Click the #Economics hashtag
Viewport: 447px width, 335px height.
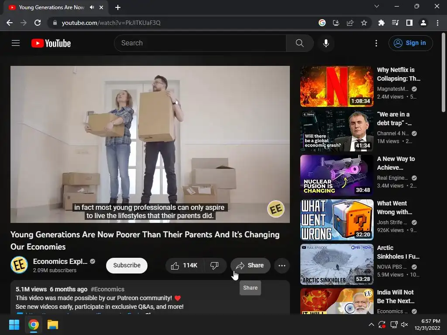107,289
